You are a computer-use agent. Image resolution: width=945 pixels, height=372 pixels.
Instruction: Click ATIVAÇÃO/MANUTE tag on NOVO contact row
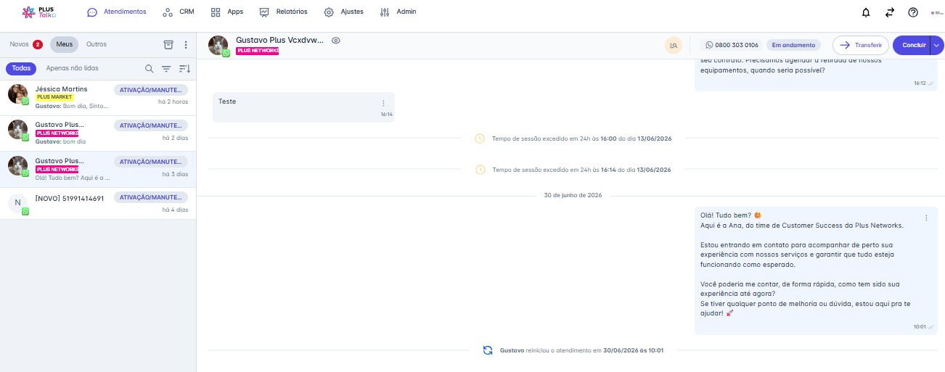(151, 198)
